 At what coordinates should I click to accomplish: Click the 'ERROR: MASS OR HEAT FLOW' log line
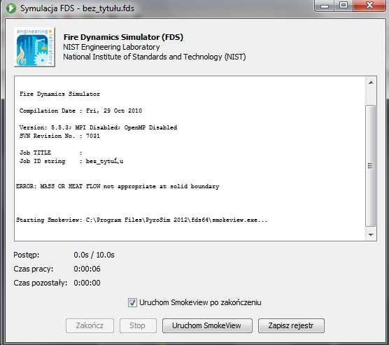click(x=118, y=186)
